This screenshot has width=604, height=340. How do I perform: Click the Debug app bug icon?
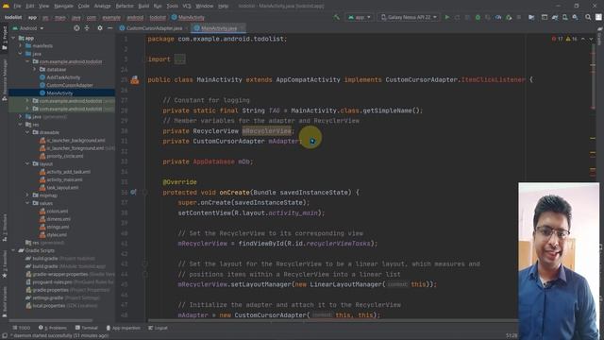tap(478, 17)
